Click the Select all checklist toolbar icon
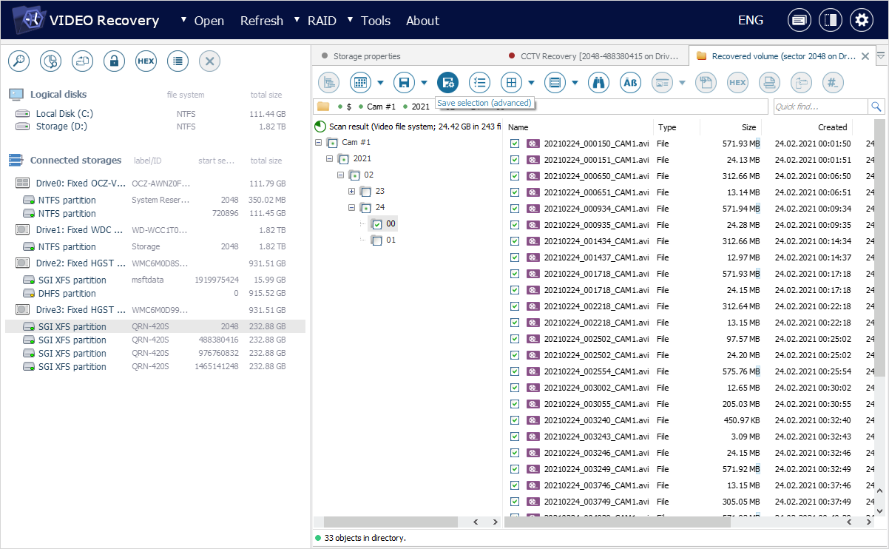Viewport: 889px width, 549px height. pyautogui.click(x=479, y=82)
